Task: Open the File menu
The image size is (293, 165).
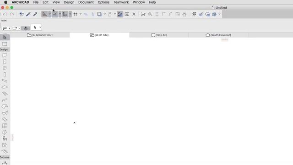Action: pyautogui.click(x=36, y=2)
